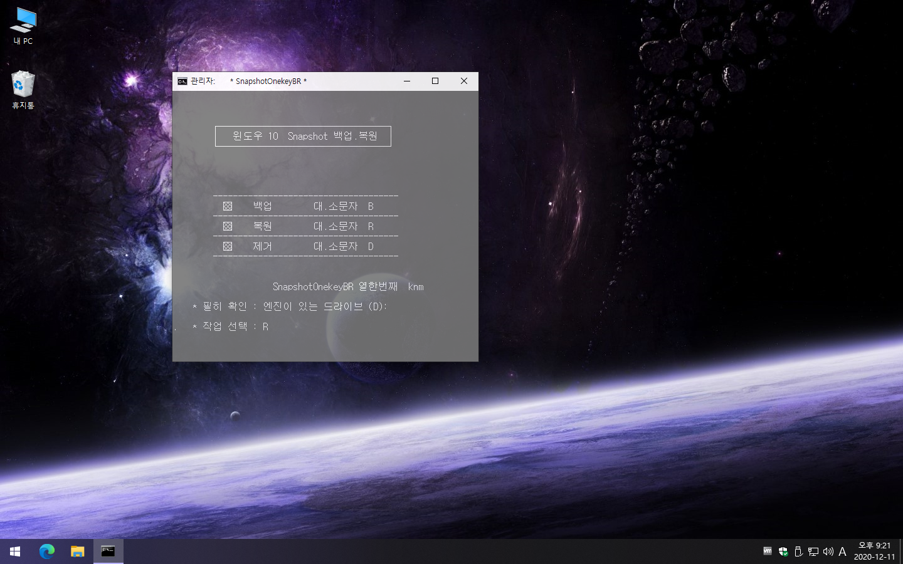Click the 대.소문자 D key hint
Image resolution: width=903 pixels, height=564 pixels.
344,246
